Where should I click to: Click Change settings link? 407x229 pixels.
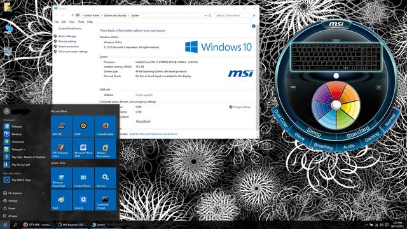click(x=242, y=107)
